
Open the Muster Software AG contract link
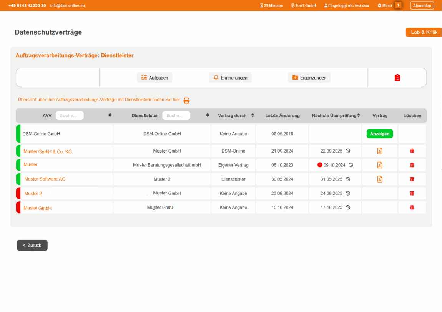tap(45, 179)
